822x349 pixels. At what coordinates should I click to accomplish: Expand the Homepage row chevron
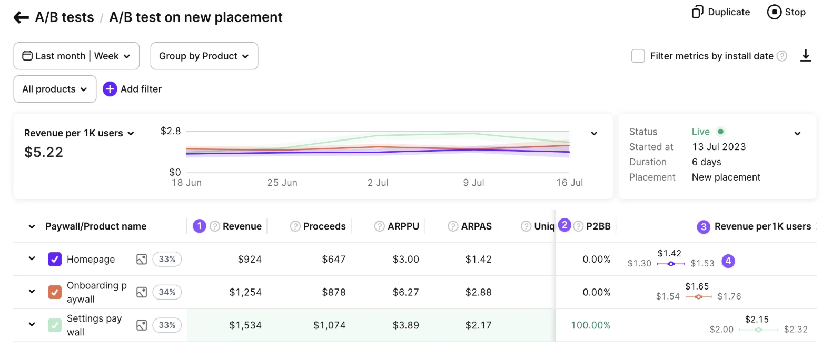32,258
